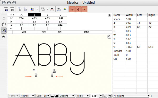This screenshot has width=158, height=98.
Task: Click the greyed open-folder metrics icon
Action: 26,9
